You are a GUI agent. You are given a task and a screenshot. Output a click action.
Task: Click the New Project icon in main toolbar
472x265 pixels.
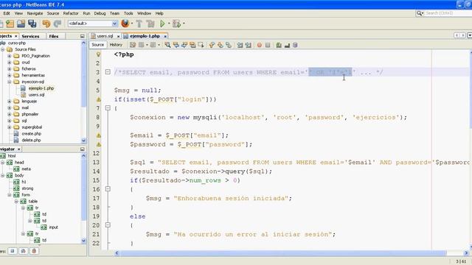10,24
